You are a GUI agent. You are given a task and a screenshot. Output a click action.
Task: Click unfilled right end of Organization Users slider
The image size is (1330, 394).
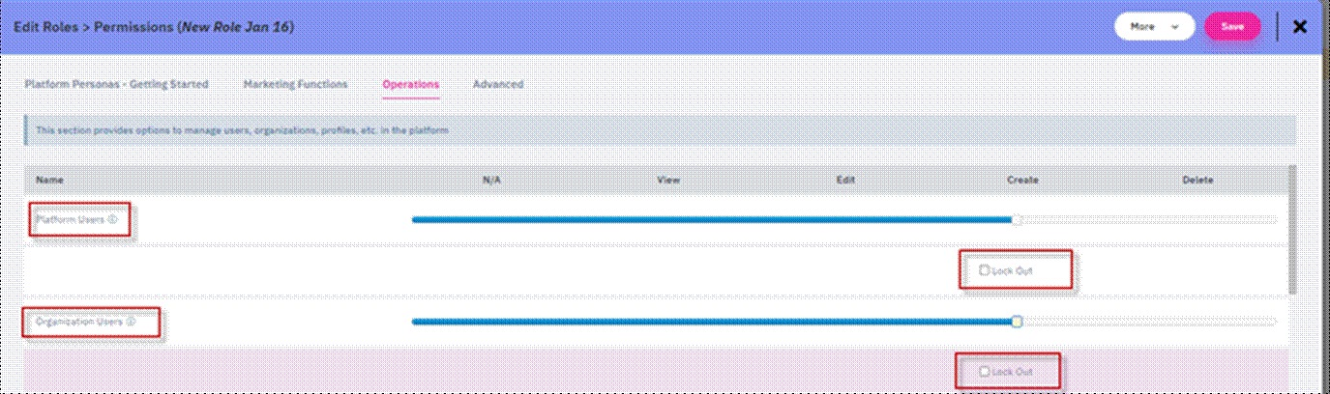[x=1257, y=322]
